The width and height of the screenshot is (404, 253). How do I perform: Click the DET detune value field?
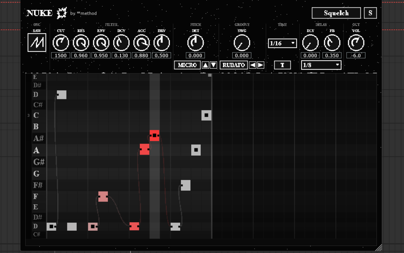pos(196,56)
